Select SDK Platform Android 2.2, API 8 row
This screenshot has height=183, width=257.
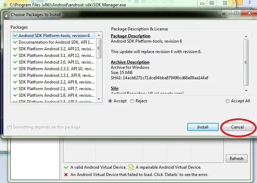pyautogui.click(x=54, y=82)
